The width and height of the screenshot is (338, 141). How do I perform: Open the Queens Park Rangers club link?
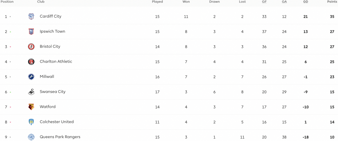tap(60, 137)
